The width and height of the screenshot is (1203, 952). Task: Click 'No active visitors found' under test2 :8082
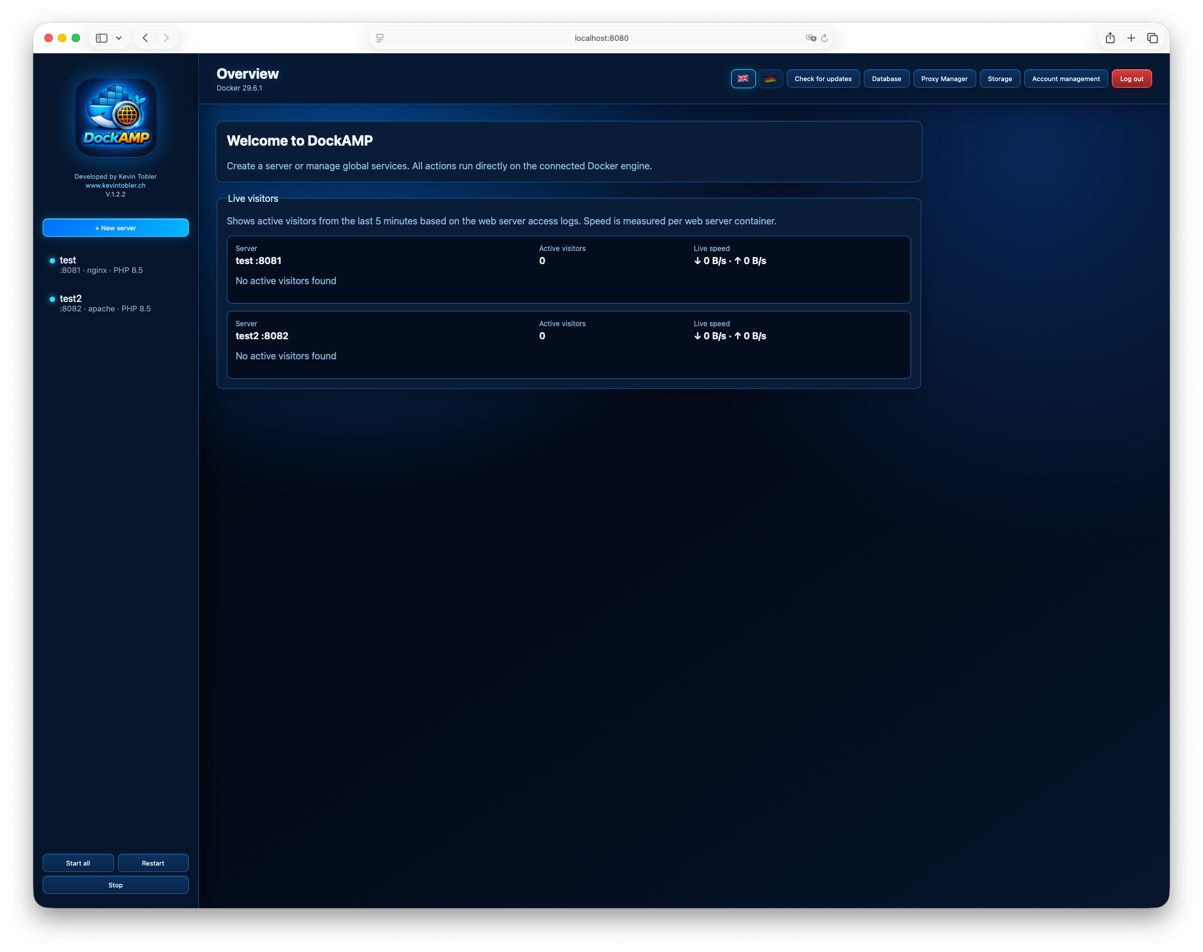[x=286, y=356]
